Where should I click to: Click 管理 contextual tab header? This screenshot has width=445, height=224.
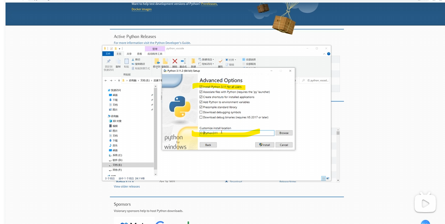pyautogui.click(x=155, y=49)
